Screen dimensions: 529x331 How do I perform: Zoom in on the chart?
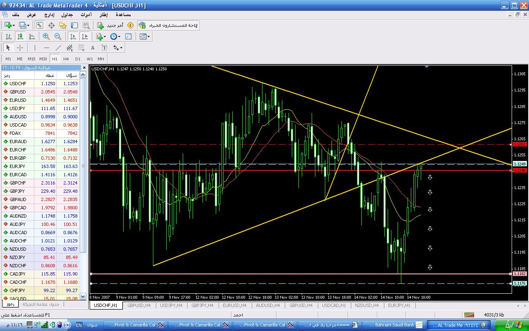(x=46, y=36)
